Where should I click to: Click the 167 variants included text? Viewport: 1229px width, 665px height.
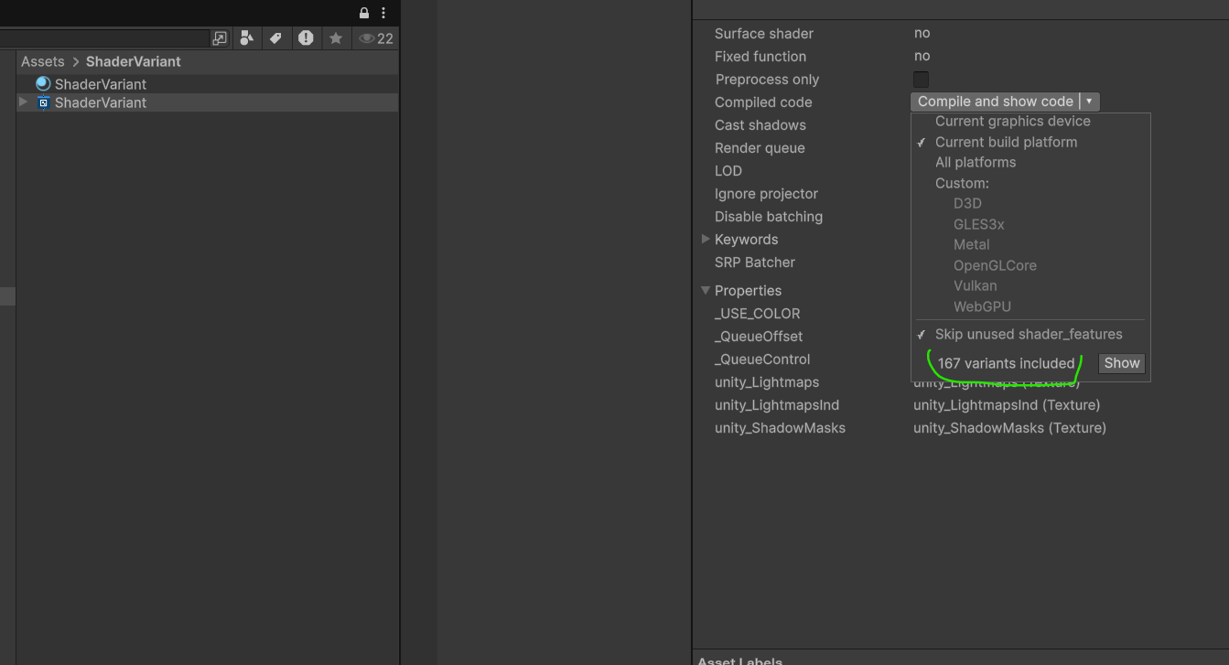1006,363
